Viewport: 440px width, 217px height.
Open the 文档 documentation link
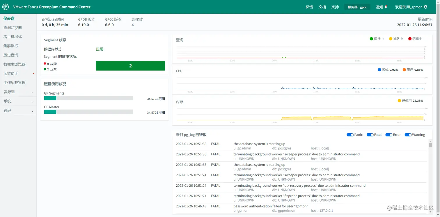[322, 7]
